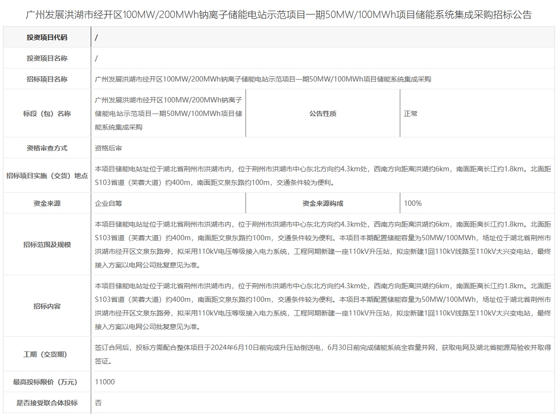Click the 招标项目名称 value text
The image size is (557, 414).
tap(263, 79)
